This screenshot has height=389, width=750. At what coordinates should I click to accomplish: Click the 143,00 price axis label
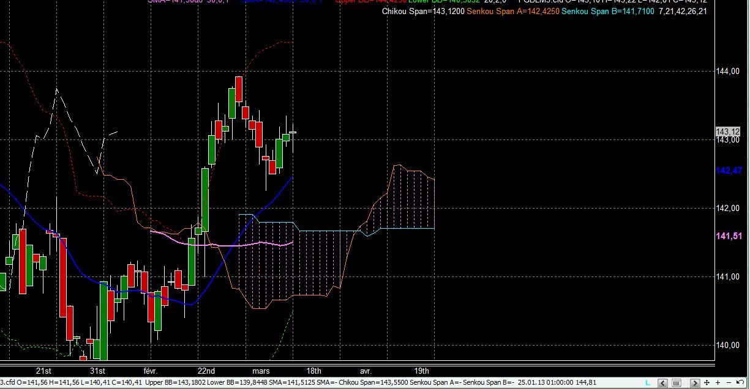pos(728,140)
